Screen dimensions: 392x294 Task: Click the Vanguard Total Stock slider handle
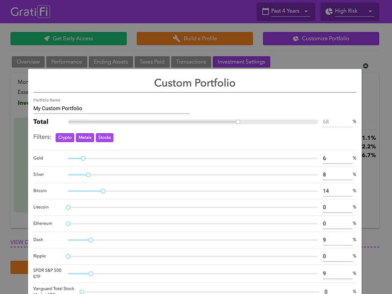pos(82,292)
